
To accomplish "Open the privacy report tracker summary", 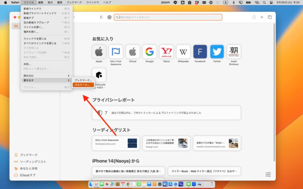I will 166,113.
